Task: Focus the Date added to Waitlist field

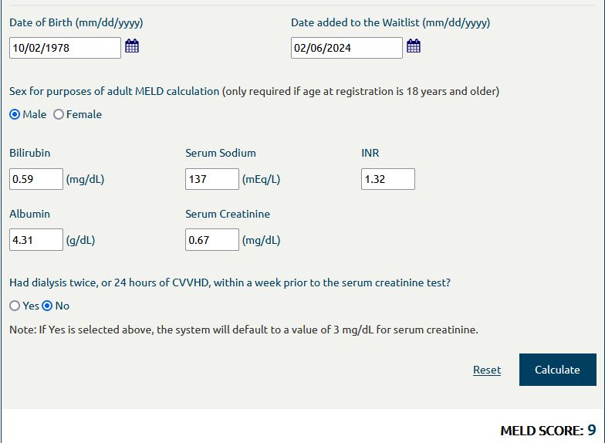Action: pyautogui.click(x=346, y=48)
